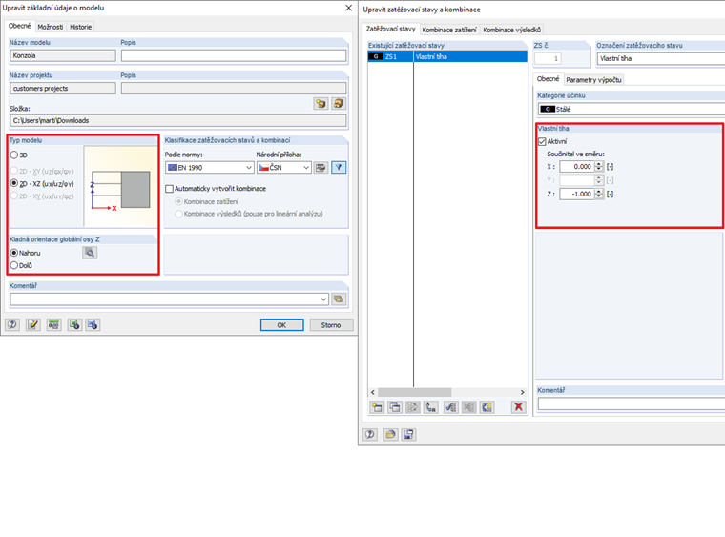The width and height of the screenshot is (725, 537).
Task: Open the magnifier beside Nahoru axis orientation
Action: click(90, 253)
